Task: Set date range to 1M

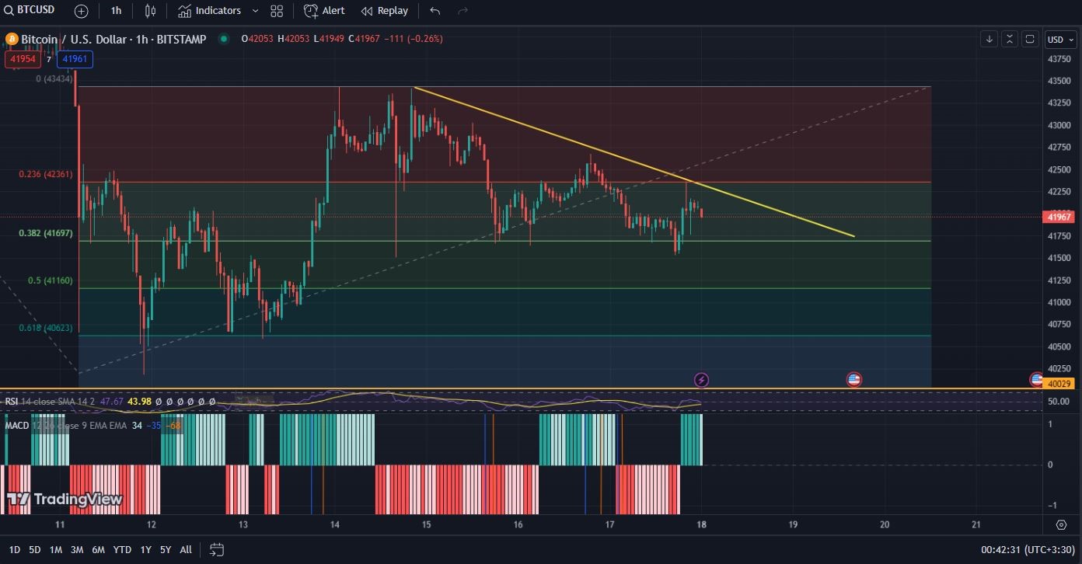Action: click(56, 549)
